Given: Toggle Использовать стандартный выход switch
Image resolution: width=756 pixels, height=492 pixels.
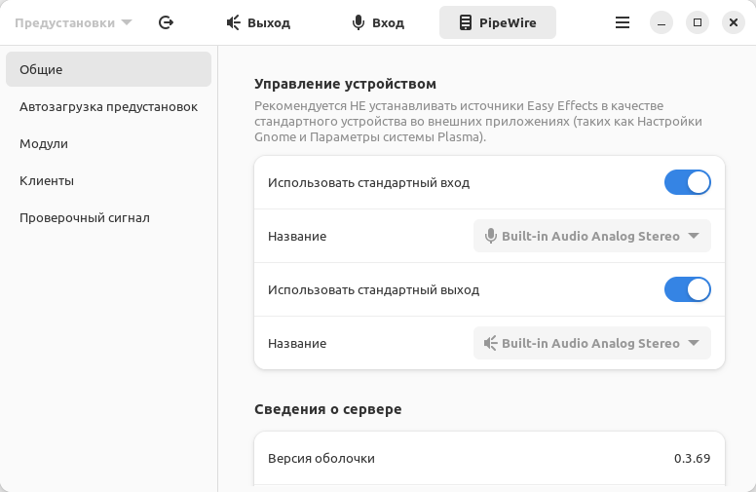Looking at the screenshot, I should [688, 289].
